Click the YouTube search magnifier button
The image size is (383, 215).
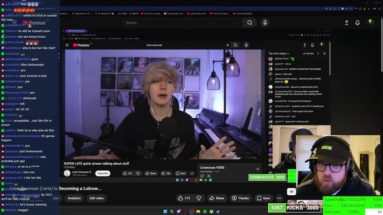tap(250, 23)
